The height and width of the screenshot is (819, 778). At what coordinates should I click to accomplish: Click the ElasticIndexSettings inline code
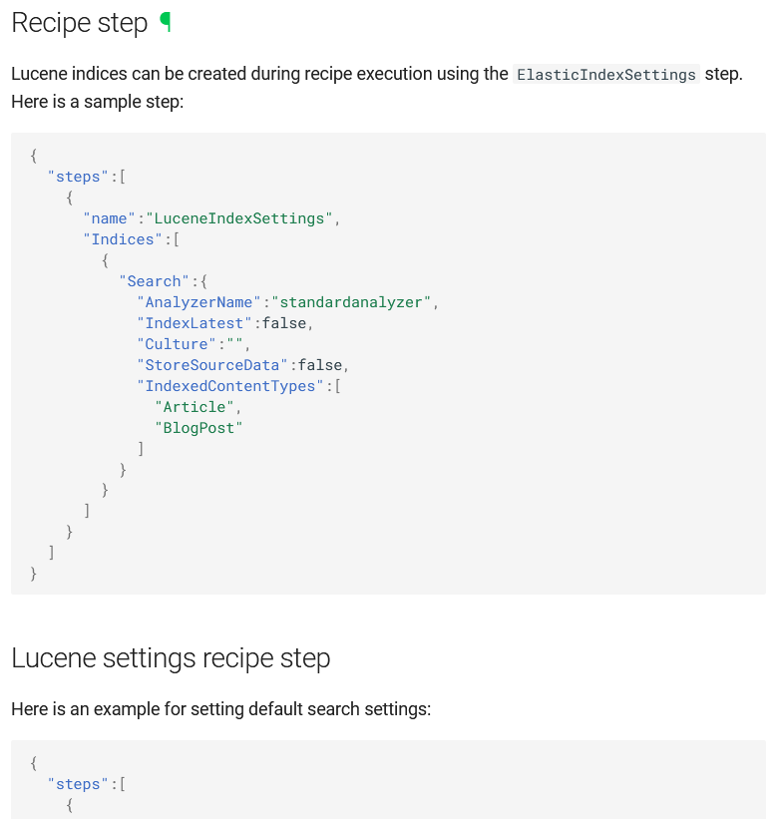tap(606, 74)
